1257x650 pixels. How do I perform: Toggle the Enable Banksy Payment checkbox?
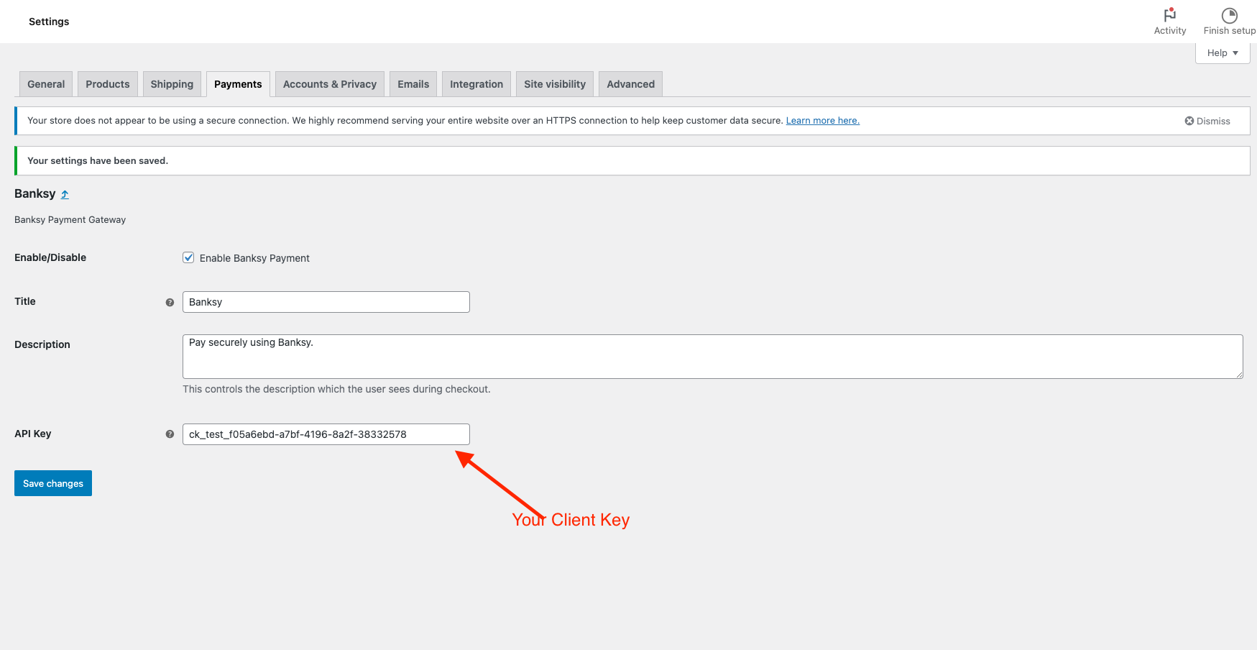pyautogui.click(x=188, y=257)
